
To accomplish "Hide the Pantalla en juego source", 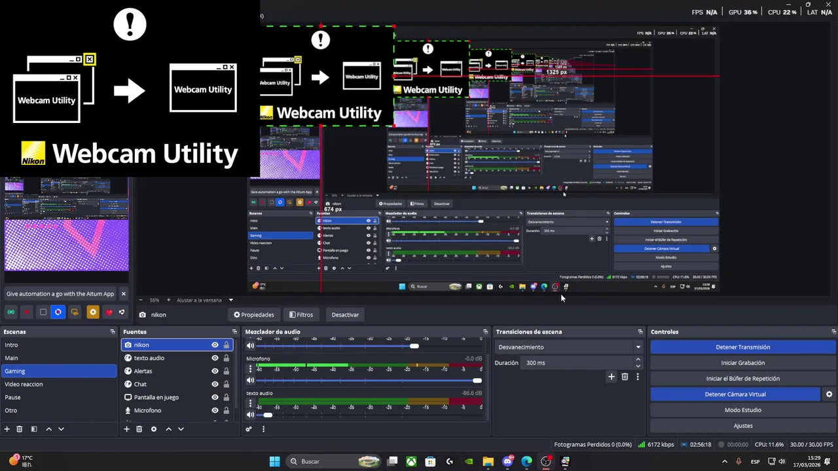I will coord(215,397).
